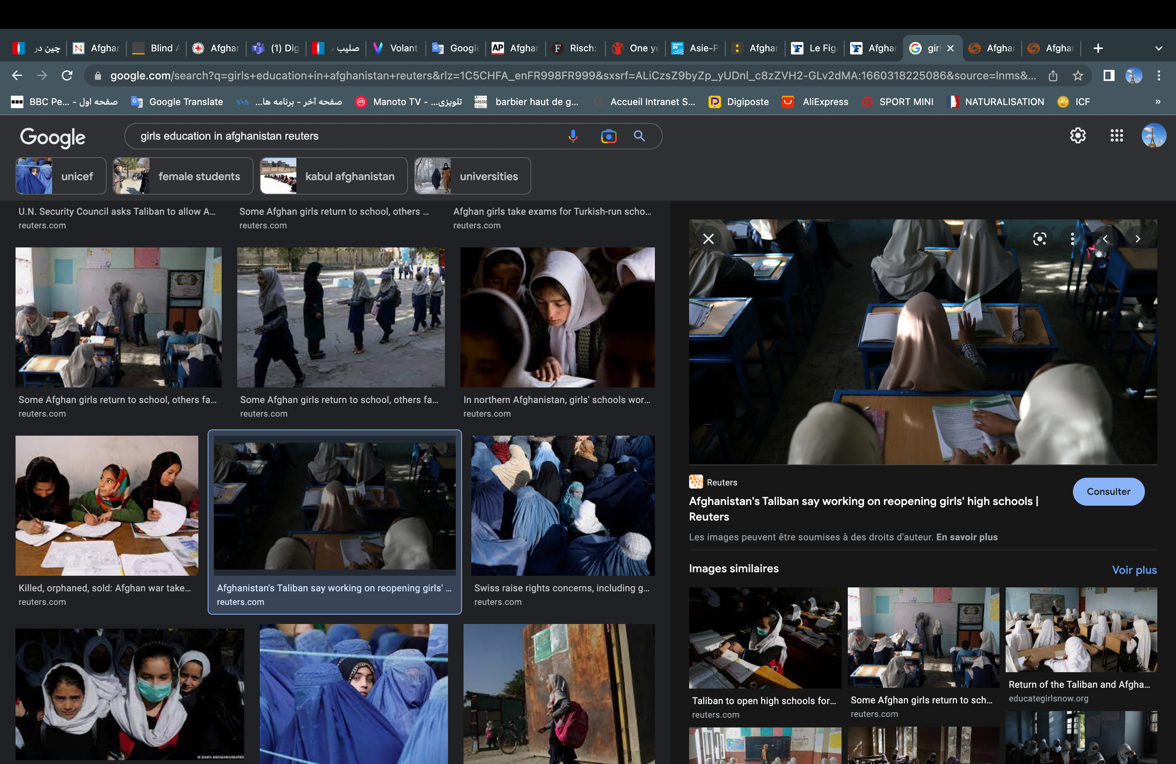Show previous image with left chevron

click(x=1105, y=239)
